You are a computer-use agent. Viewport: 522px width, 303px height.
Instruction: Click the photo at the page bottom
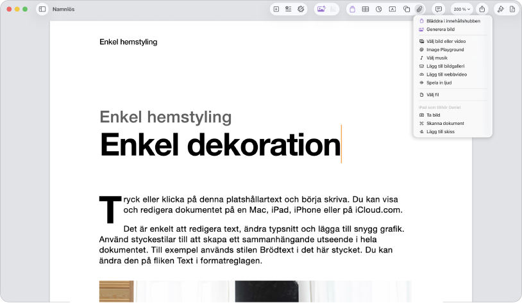255,291
